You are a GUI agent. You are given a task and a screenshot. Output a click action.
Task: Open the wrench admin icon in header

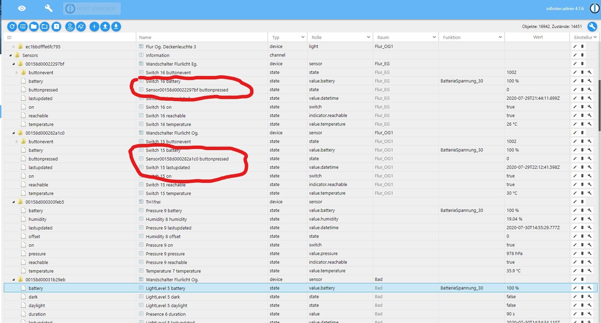point(49,8)
